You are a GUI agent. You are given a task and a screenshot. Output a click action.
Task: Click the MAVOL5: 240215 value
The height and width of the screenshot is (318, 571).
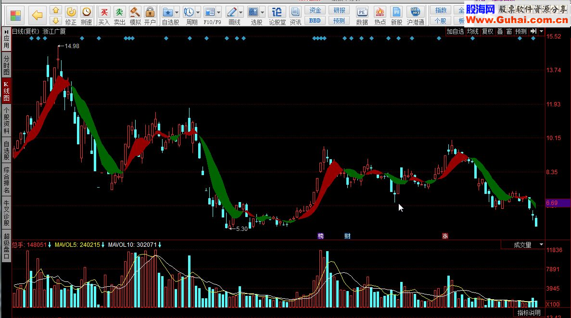coord(77,245)
